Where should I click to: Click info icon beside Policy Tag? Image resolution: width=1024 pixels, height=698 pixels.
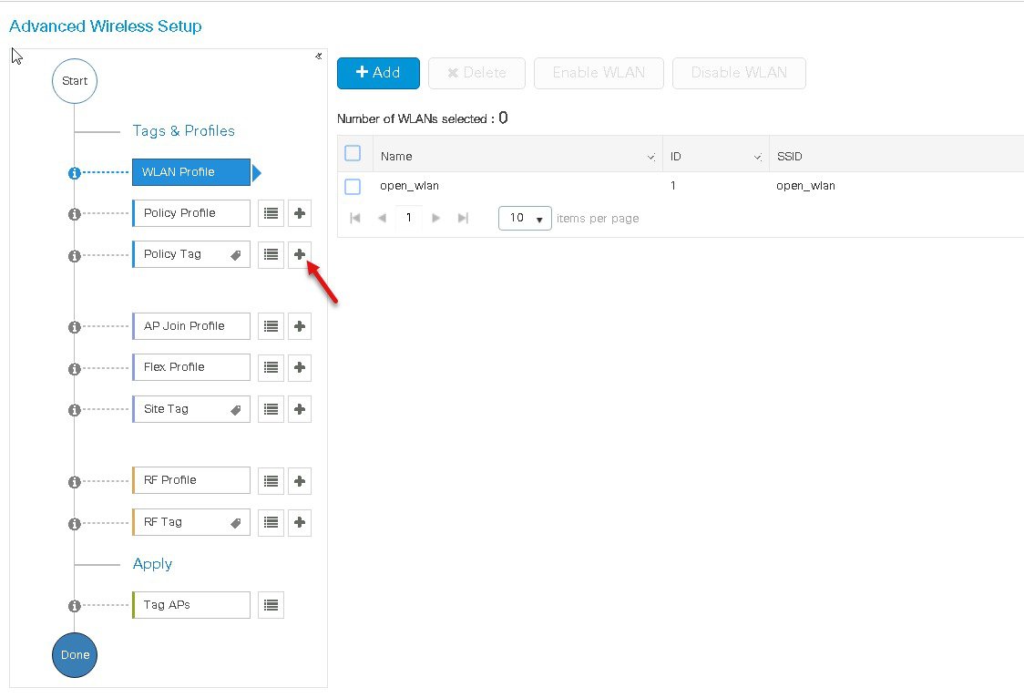75,256
